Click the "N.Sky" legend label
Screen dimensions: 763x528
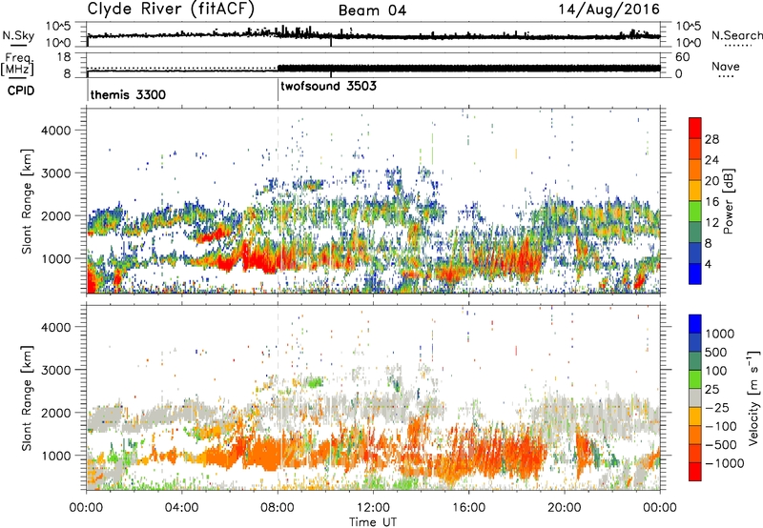(x=18, y=35)
